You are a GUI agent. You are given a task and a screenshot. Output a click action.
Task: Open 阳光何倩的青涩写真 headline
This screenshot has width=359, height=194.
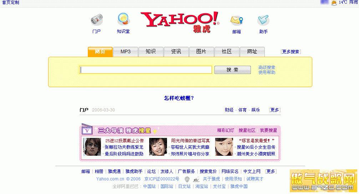[x=191, y=140]
